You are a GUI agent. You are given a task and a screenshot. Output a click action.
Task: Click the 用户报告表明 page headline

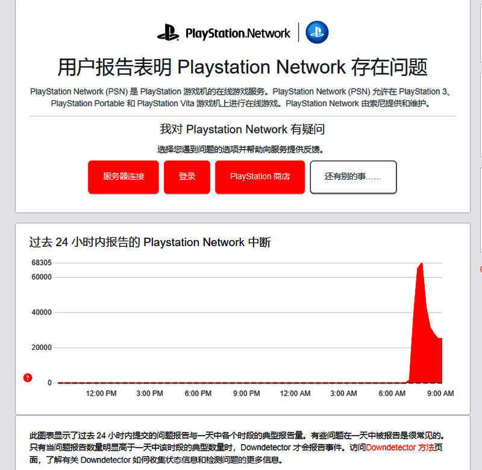(x=242, y=67)
